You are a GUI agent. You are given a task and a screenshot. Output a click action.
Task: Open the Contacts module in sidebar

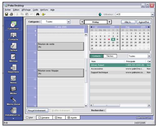click(13, 36)
